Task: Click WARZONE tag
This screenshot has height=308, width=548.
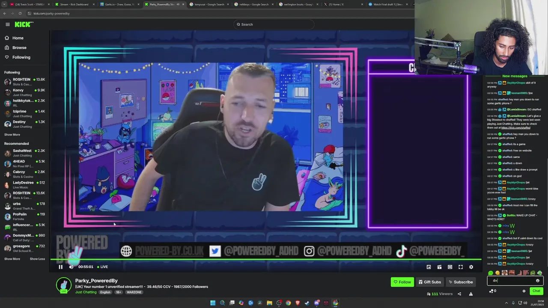Action: pyautogui.click(x=134, y=292)
